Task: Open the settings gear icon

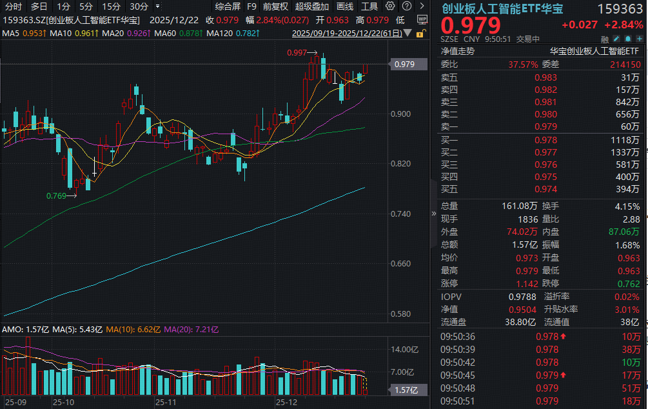Action: [x=389, y=5]
